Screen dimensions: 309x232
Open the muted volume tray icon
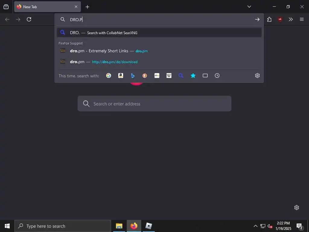click(270, 226)
